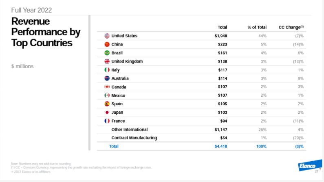Click the Japan flag icon
Screen dimensions: 324x182
[x=107, y=113]
